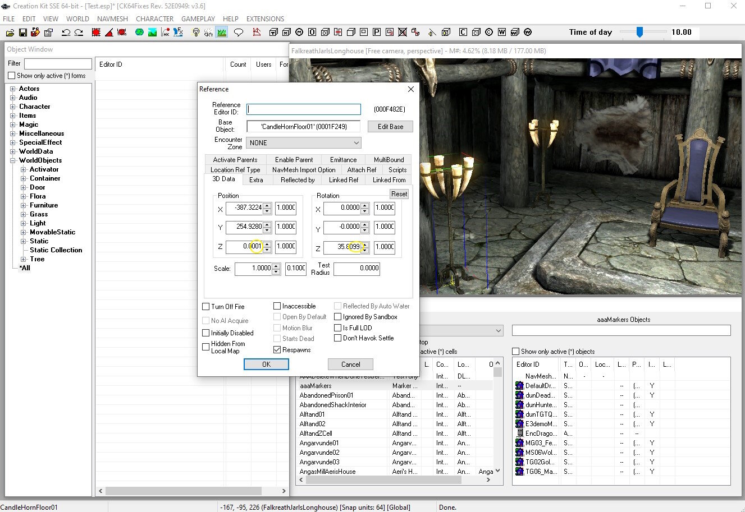Switch to the Linked Ref tab
The image size is (745, 512).
point(343,180)
